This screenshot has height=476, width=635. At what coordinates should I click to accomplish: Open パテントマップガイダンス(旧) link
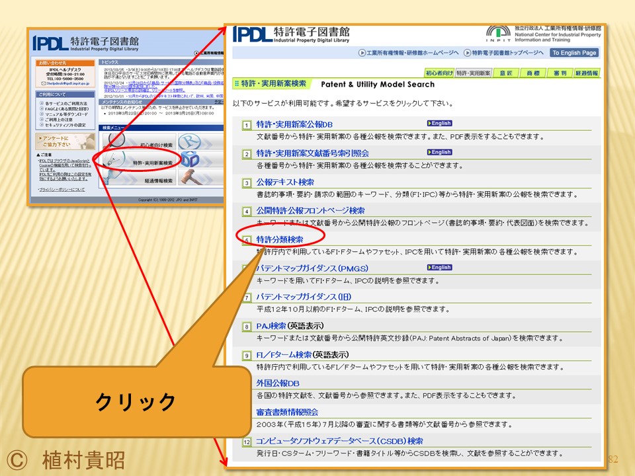coord(304,297)
